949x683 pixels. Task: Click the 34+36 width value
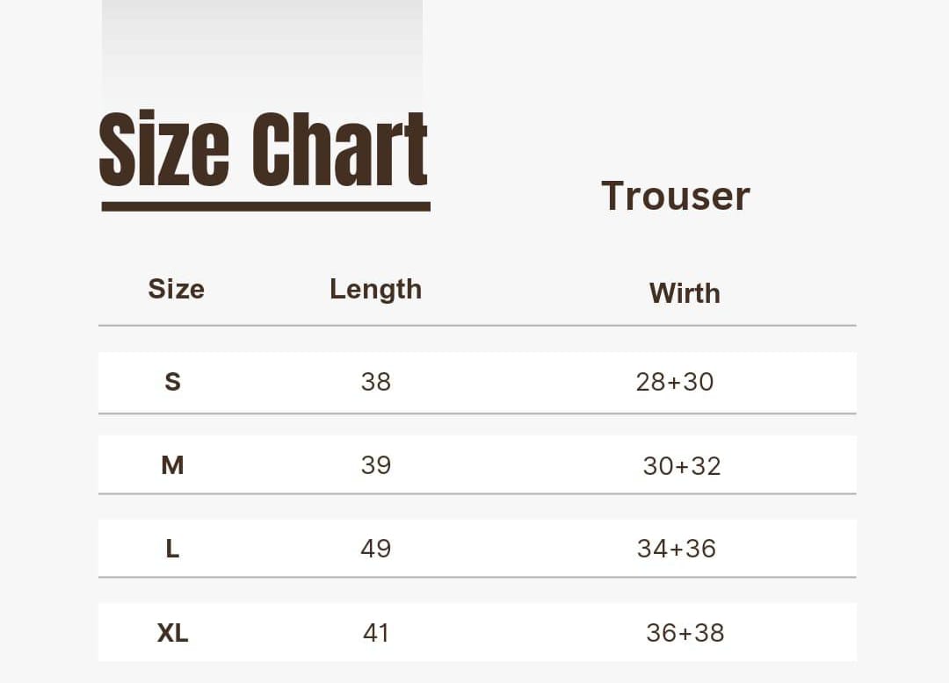pos(677,549)
